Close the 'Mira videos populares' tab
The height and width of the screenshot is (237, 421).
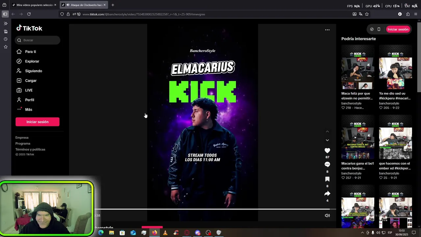[55, 5]
